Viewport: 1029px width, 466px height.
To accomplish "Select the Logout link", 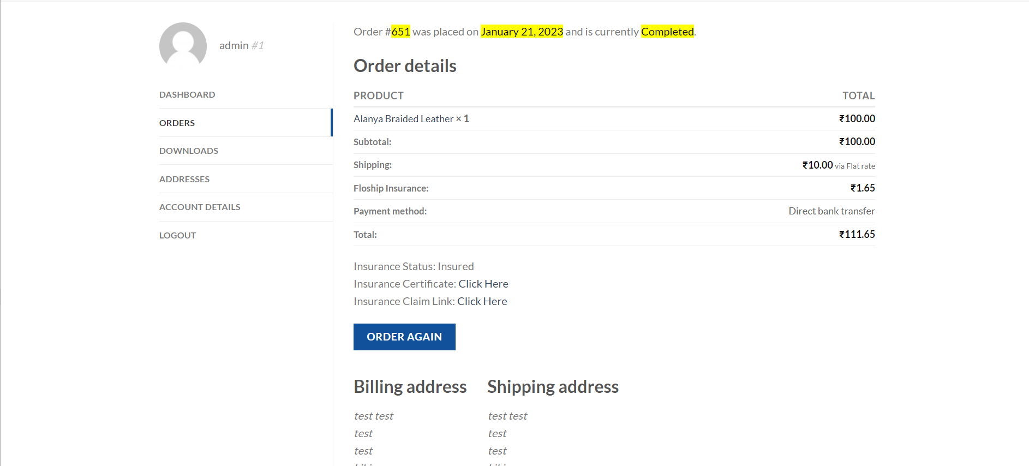I will pos(177,235).
